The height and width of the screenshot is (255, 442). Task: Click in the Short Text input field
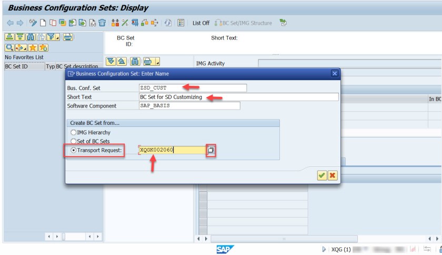click(238, 97)
